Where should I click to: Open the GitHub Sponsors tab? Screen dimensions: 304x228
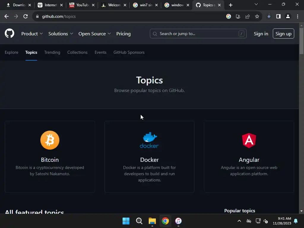129,52
